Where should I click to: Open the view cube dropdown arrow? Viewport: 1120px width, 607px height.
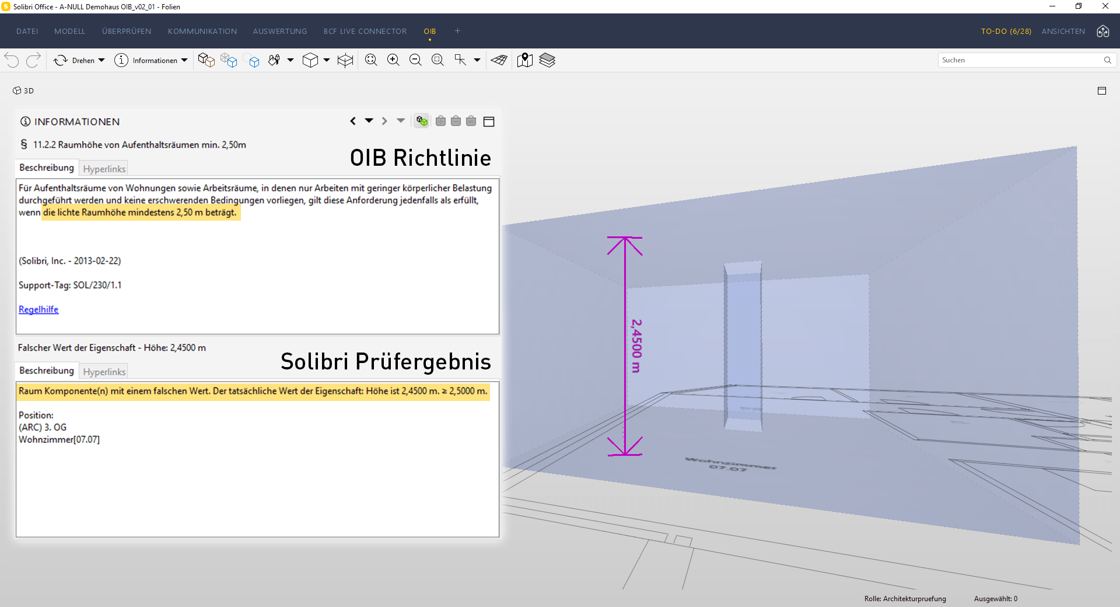[327, 60]
